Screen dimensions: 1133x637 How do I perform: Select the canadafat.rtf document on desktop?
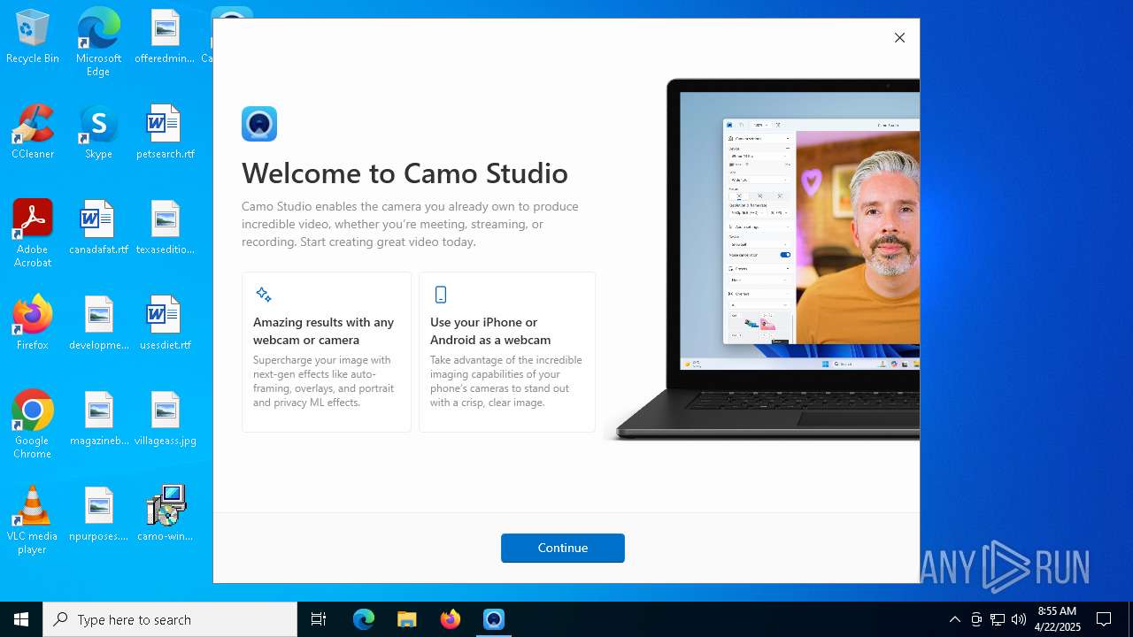tap(98, 228)
